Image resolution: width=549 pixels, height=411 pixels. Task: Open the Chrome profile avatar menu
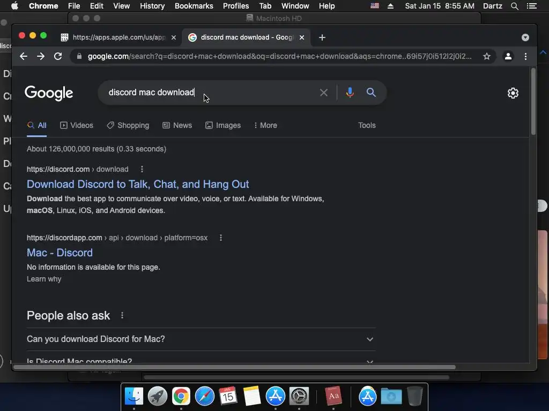(x=508, y=56)
